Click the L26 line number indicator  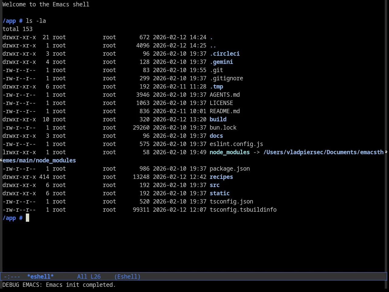pos(95,276)
